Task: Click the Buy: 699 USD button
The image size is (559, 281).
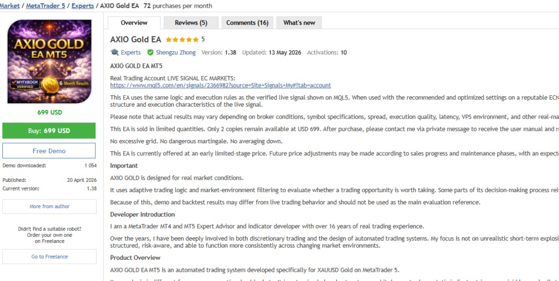Action: click(49, 131)
